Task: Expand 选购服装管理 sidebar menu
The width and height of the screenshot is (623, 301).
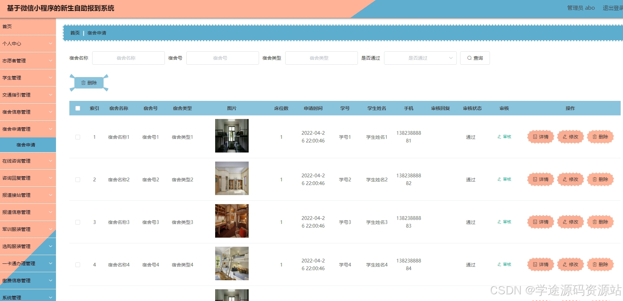Action: (28, 246)
